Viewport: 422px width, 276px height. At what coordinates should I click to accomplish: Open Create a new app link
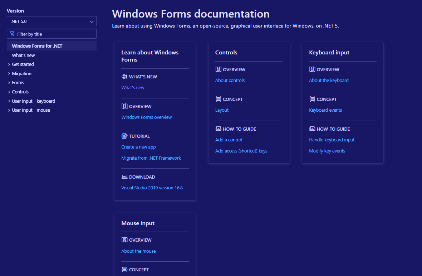tap(139, 147)
